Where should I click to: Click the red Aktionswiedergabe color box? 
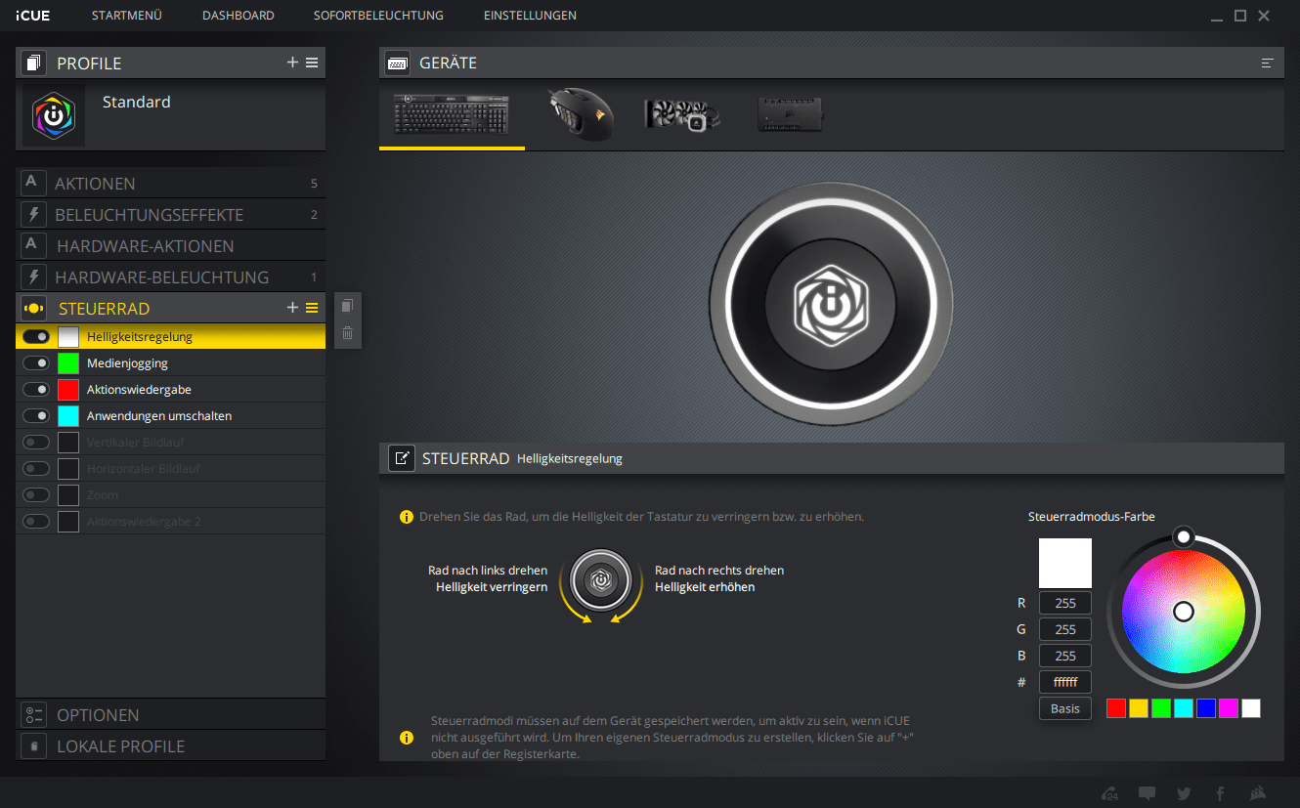(68, 389)
